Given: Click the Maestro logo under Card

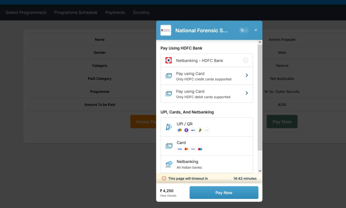Looking at the screenshot, I should [x=200, y=149].
